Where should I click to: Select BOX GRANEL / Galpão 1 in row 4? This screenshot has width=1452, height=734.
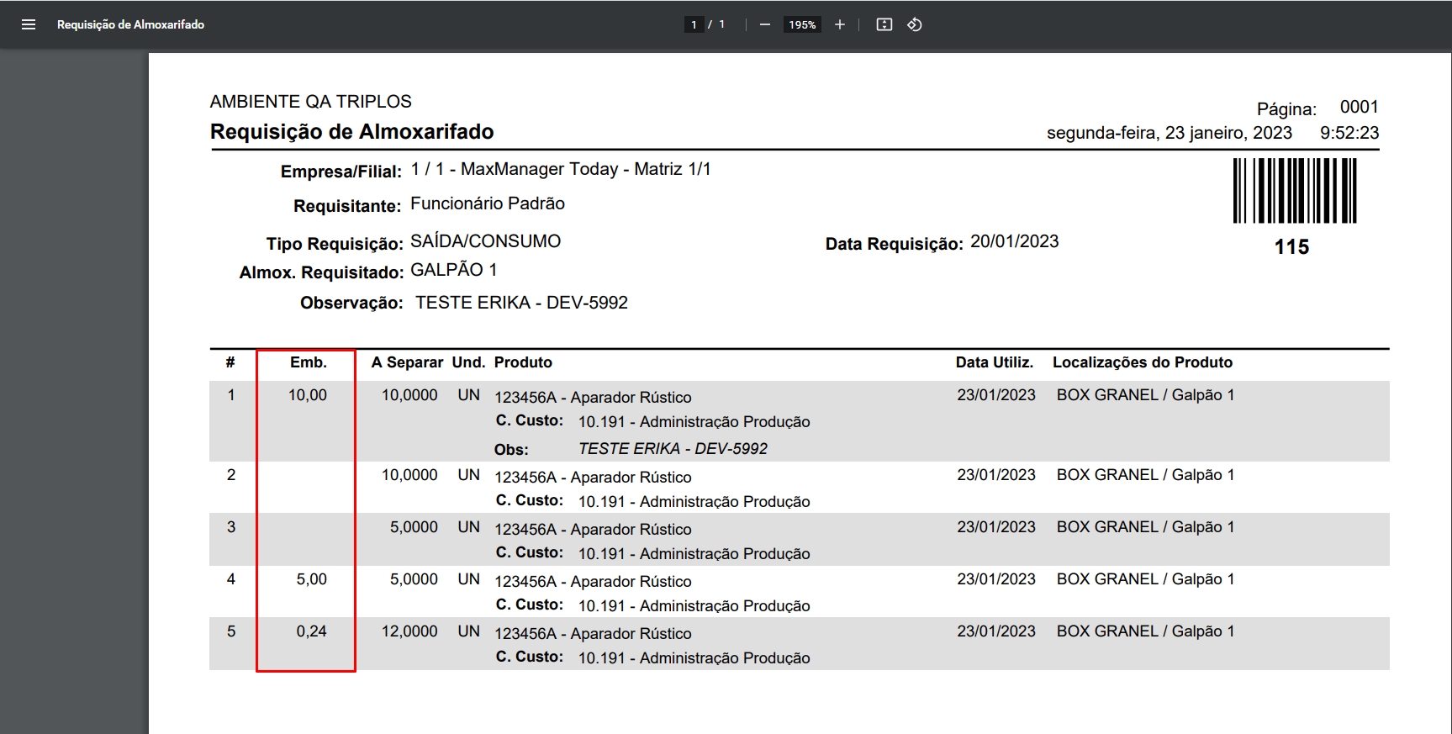tap(1145, 579)
